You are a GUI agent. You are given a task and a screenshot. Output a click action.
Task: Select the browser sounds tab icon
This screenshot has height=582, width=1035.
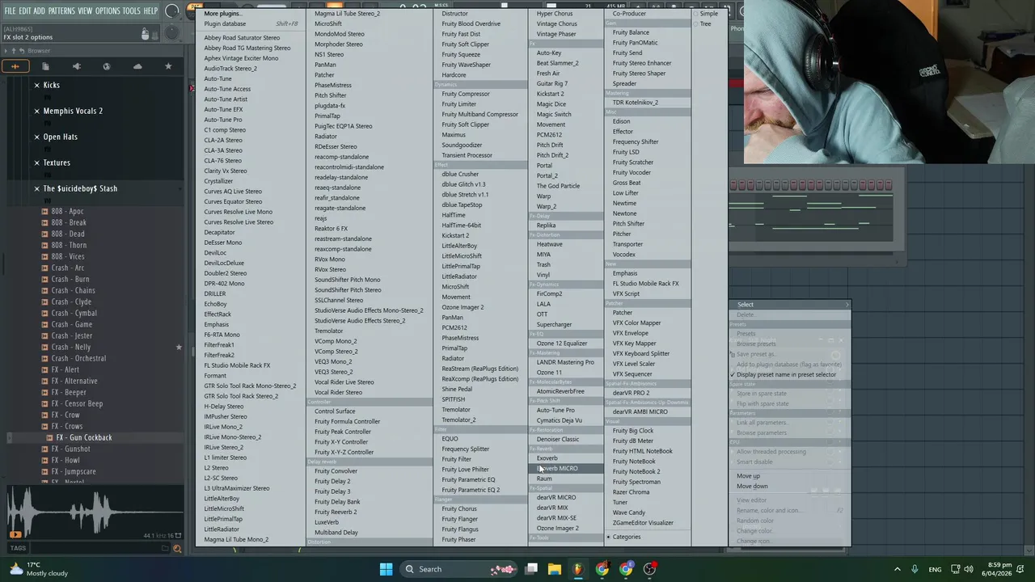[x=15, y=66]
